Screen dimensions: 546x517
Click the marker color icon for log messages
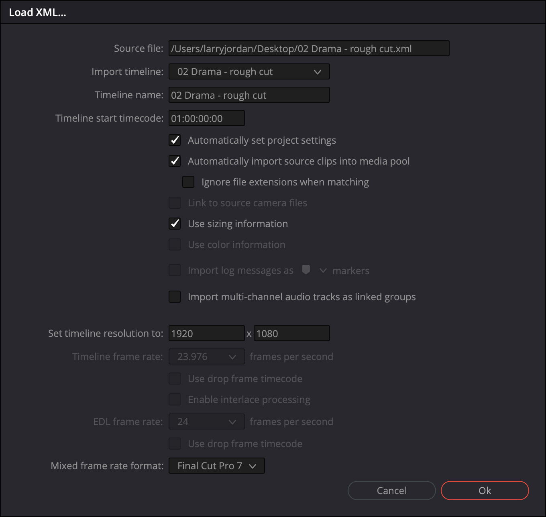[x=306, y=270]
